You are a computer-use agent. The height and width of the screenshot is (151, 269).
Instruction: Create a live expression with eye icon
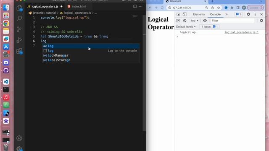pyautogui.click(x=205, y=21)
